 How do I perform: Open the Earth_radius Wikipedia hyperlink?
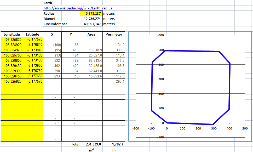[77, 8]
